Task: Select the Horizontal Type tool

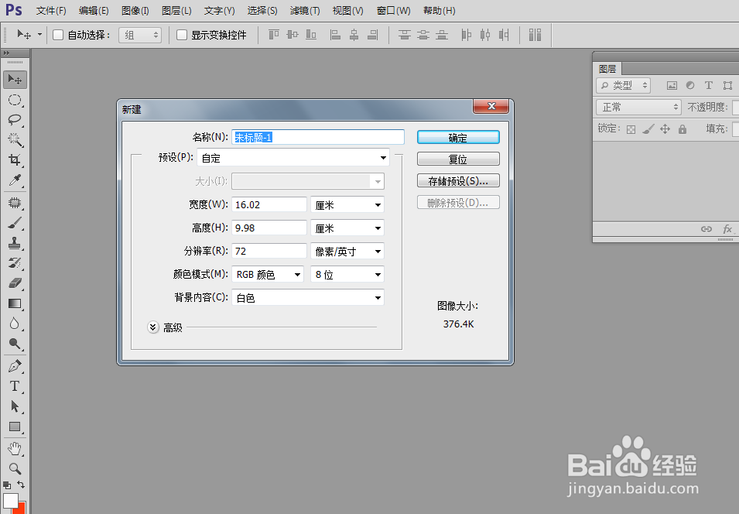Action: click(x=15, y=385)
